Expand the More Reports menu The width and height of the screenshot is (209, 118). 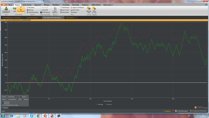[x=55, y=10]
